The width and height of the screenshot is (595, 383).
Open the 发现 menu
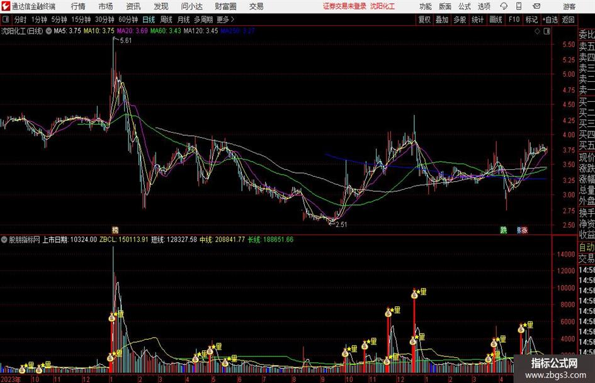point(161,6)
